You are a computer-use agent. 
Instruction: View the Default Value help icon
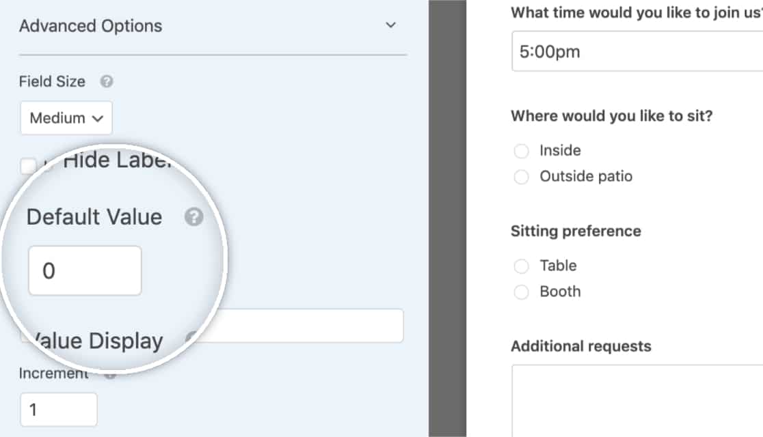coord(193,217)
